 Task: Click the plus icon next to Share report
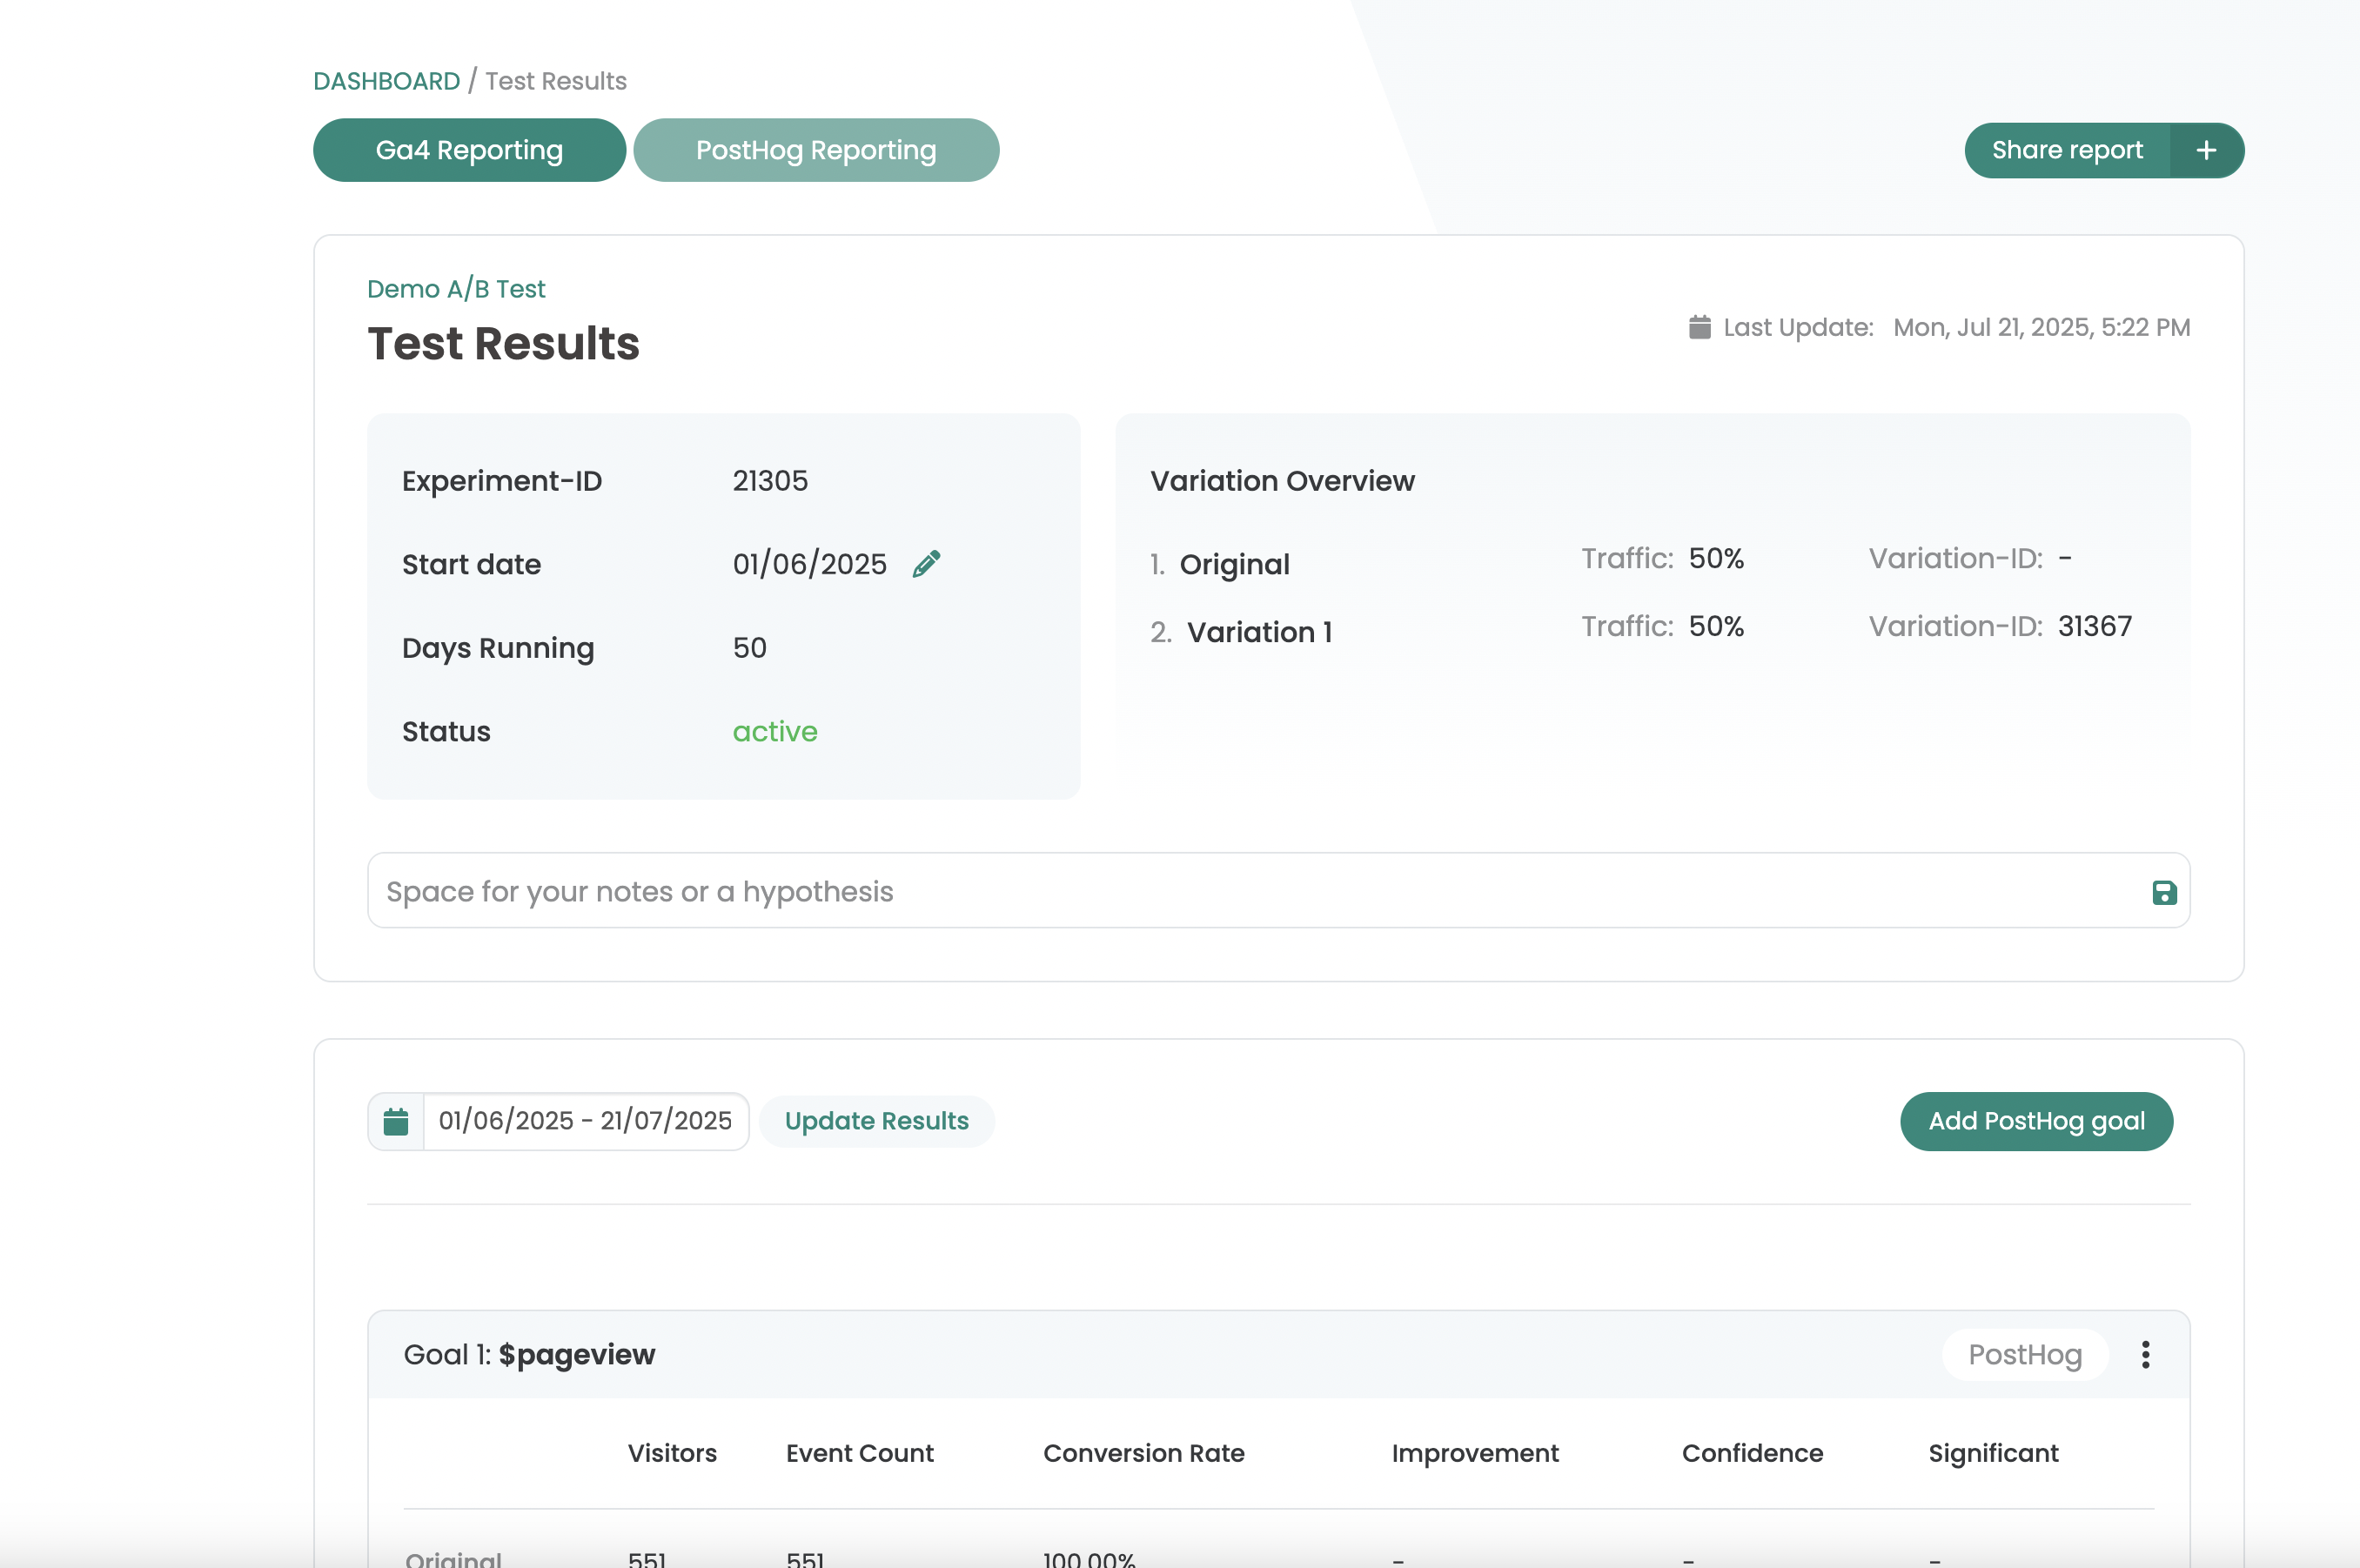pos(2206,150)
